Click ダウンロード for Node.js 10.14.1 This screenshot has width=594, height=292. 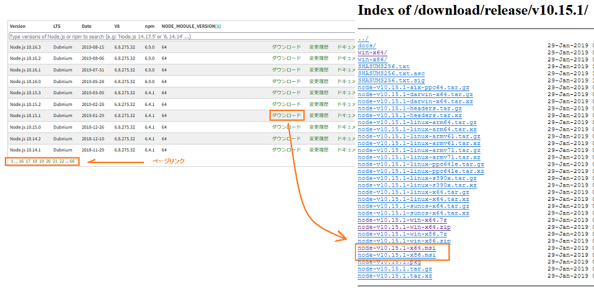pos(286,149)
